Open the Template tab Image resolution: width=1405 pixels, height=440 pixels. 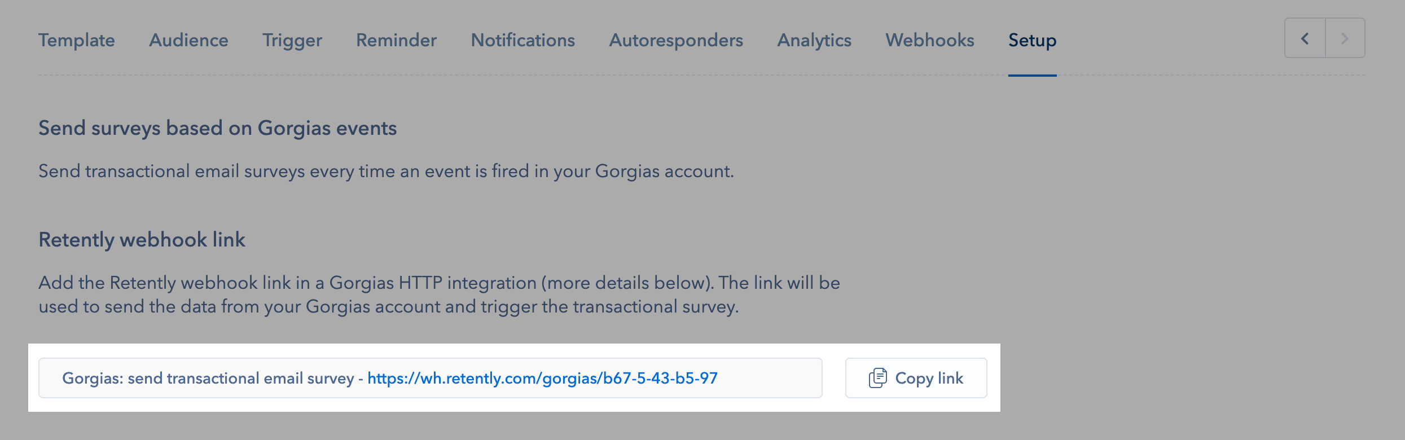[77, 40]
